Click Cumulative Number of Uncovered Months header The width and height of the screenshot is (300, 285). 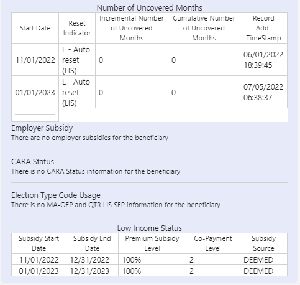pos(204,28)
